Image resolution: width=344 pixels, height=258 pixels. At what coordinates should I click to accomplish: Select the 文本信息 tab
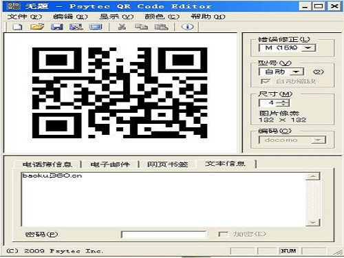pyautogui.click(x=226, y=164)
